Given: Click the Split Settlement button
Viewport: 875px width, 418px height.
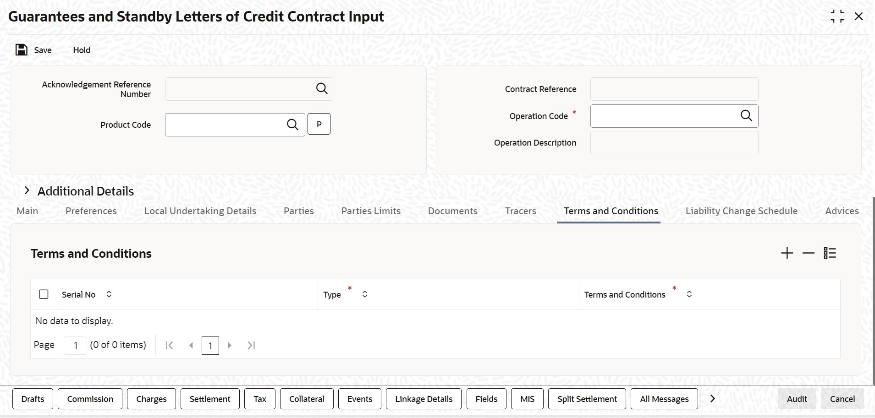Looking at the screenshot, I should point(587,399).
